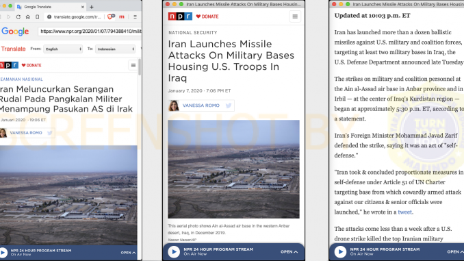Reload the Google Translate page
The height and width of the screenshot is (261, 464).
18,17
